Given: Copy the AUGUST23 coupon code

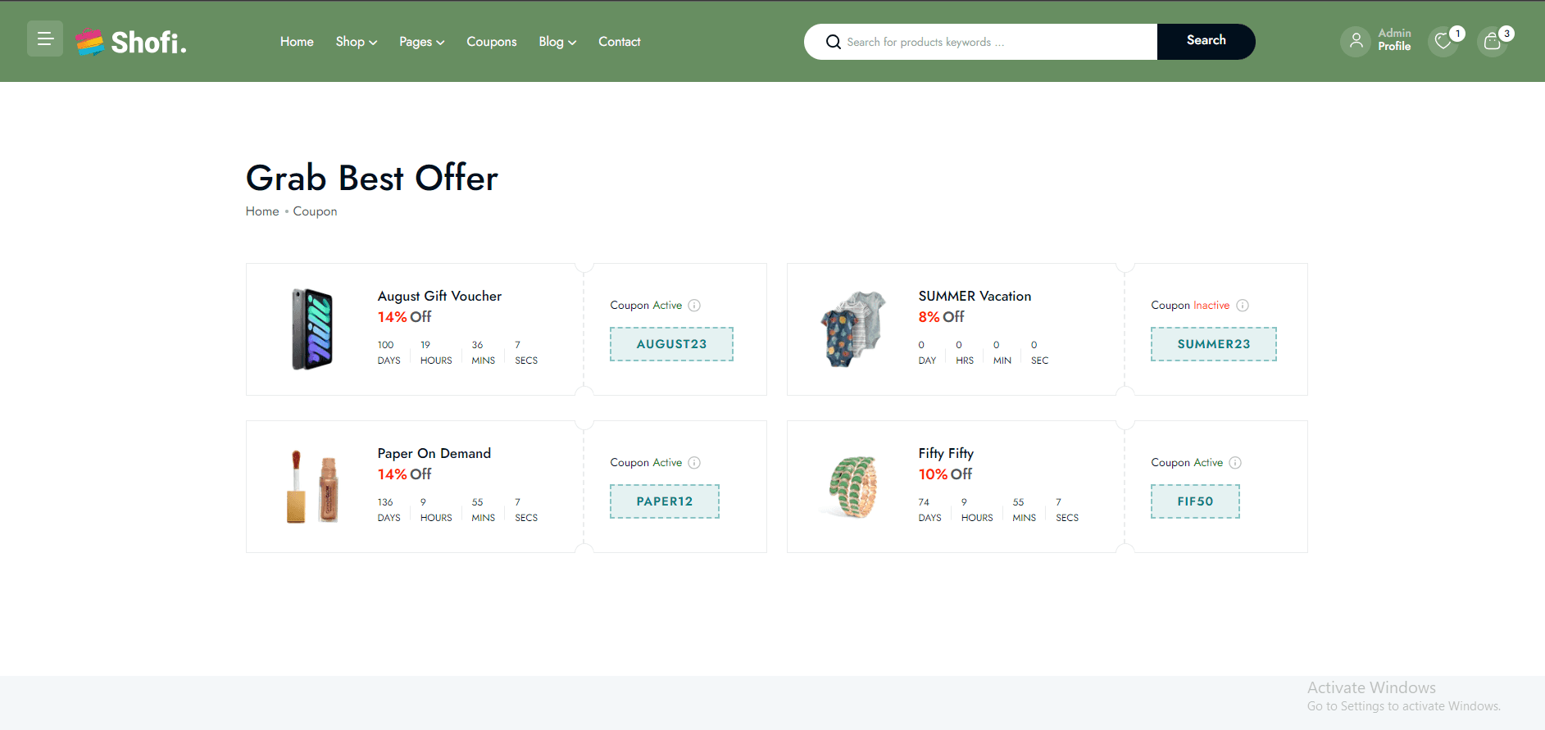Looking at the screenshot, I should pyautogui.click(x=671, y=344).
